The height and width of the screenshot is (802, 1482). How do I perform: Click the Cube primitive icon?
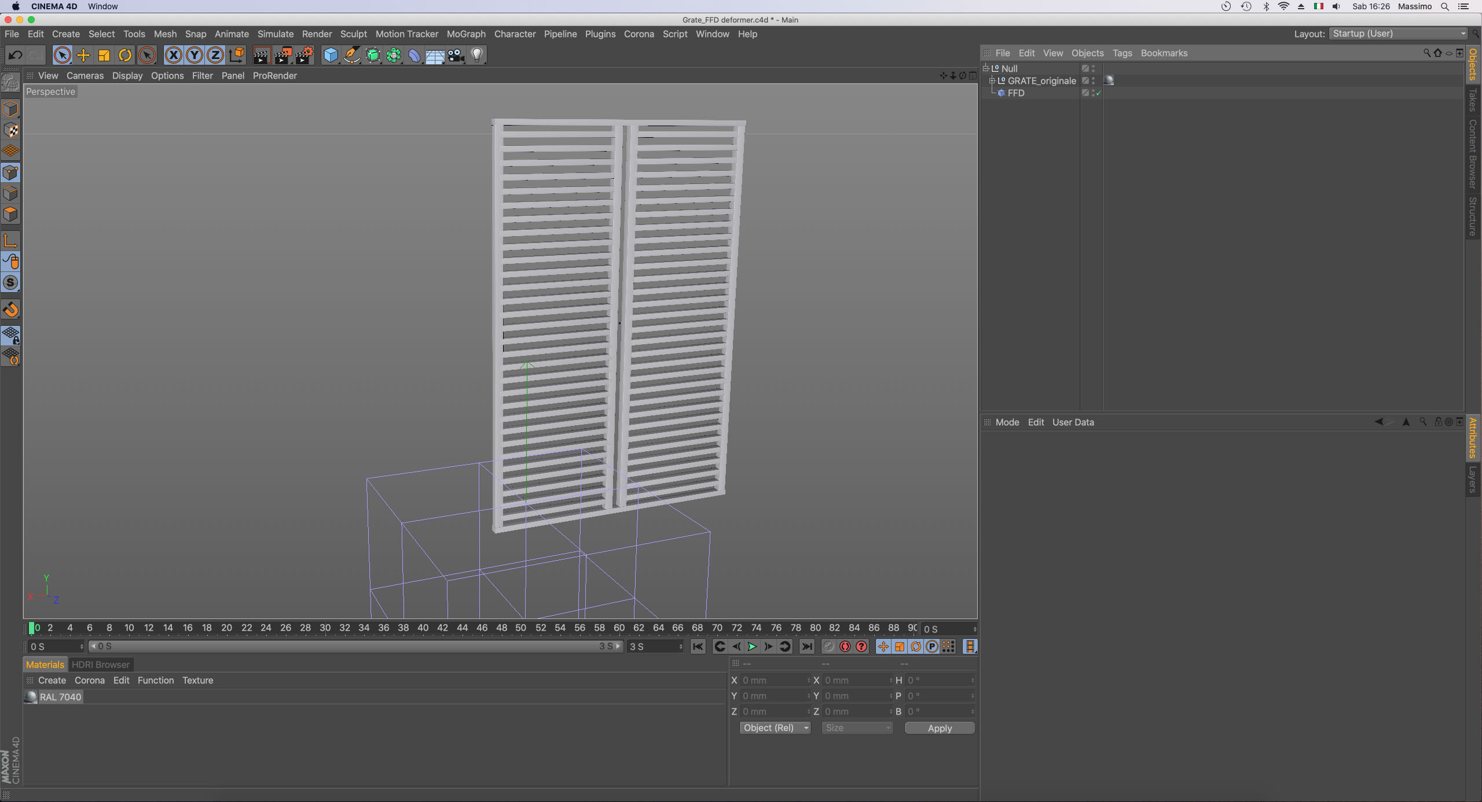coord(331,56)
